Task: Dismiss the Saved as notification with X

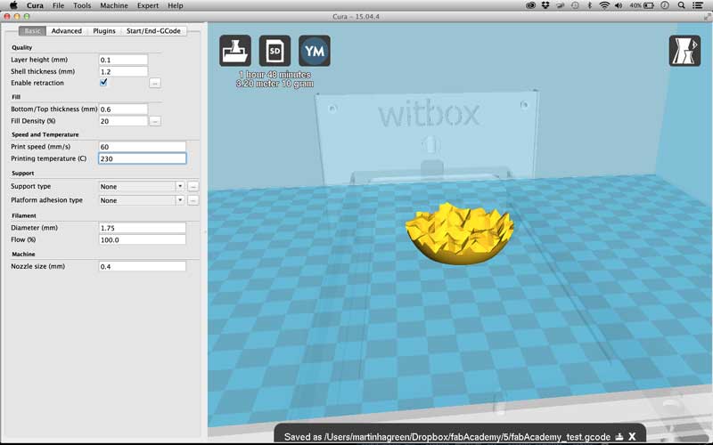Action: pos(632,436)
